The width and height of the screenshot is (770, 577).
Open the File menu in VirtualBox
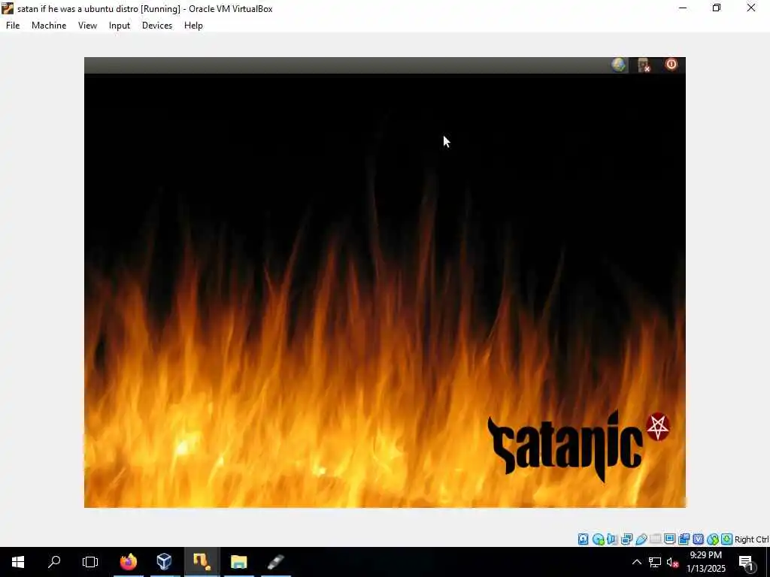pos(13,26)
